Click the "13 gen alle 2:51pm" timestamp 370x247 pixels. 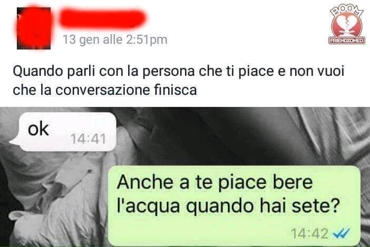click(115, 39)
